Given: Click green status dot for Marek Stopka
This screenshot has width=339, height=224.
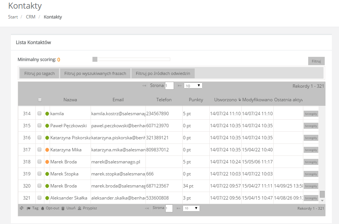Looking at the screenshot, I should coord(47,174).
